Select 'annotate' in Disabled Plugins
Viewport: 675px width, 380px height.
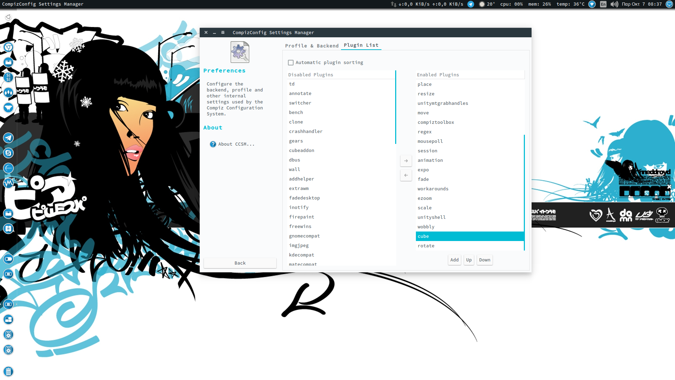point(341,94)
